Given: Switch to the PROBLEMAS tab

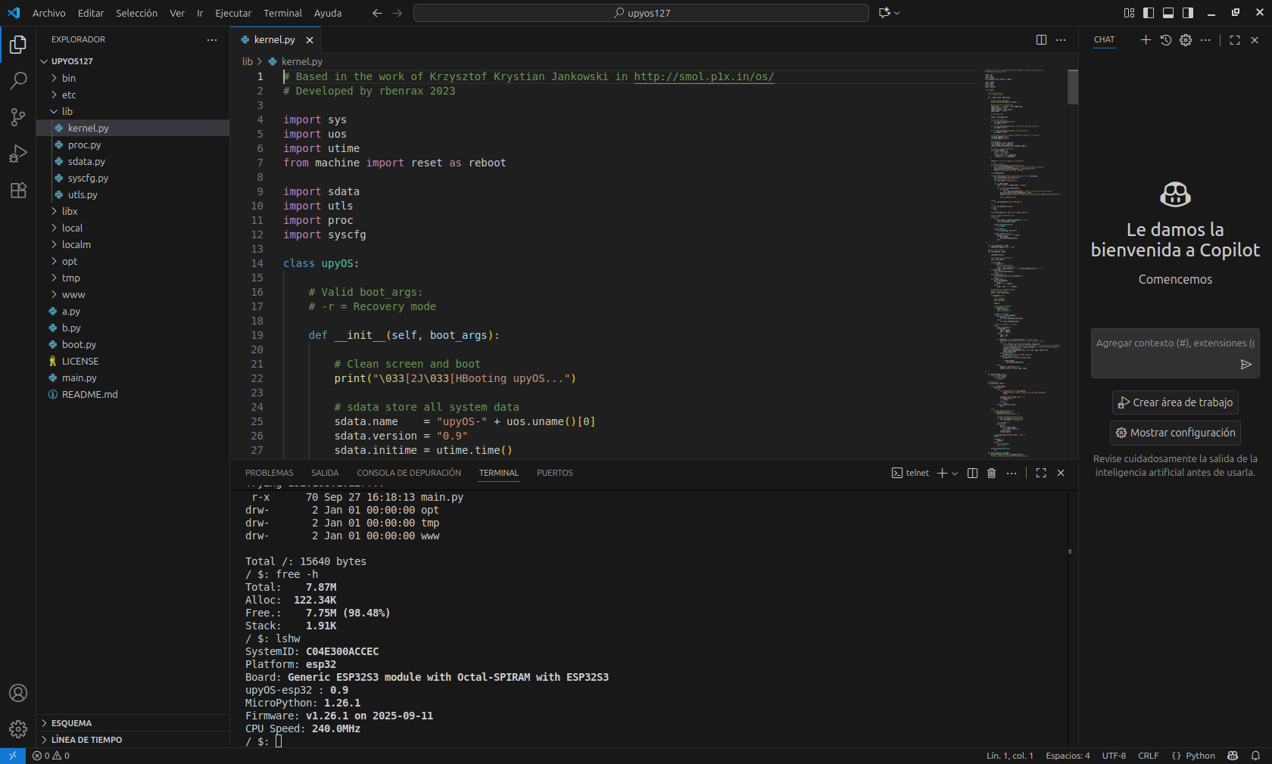Looking at the screenshot, I should (x=269, y=473).
